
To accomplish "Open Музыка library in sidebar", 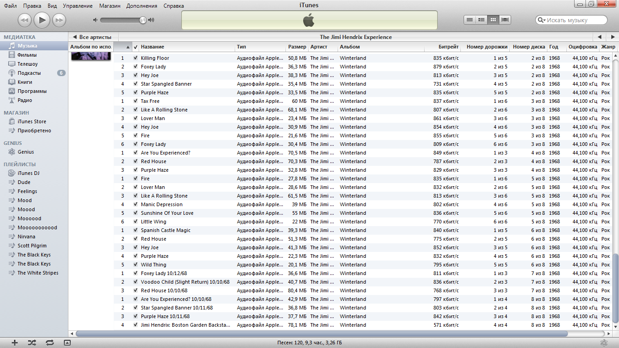I will click(x=34, y=46).
